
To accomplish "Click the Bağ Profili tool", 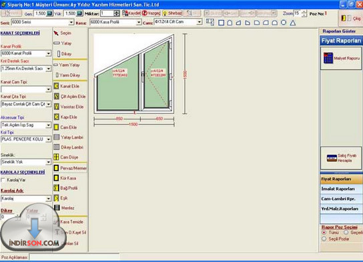I will pyautogui.click(x=65, y=188).
